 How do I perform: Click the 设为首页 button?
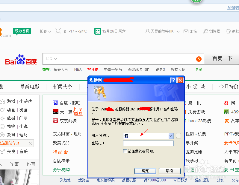click(x=22, y=31)
